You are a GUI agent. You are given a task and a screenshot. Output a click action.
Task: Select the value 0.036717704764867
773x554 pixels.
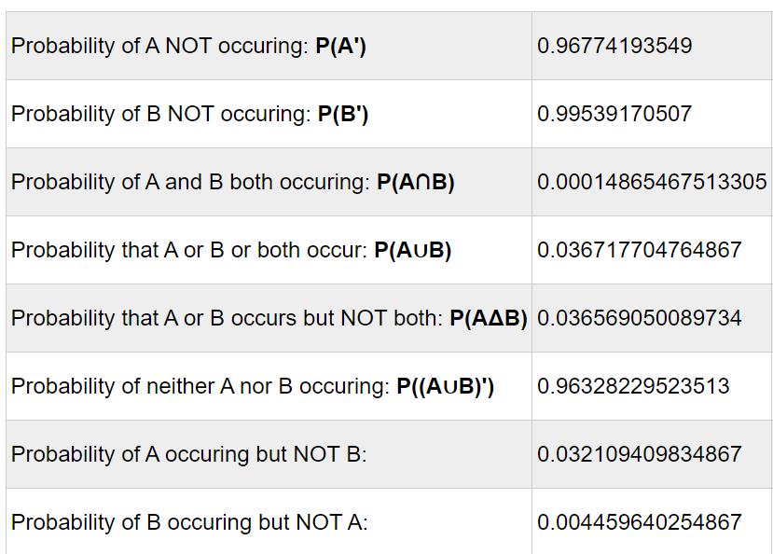[640, 250]
